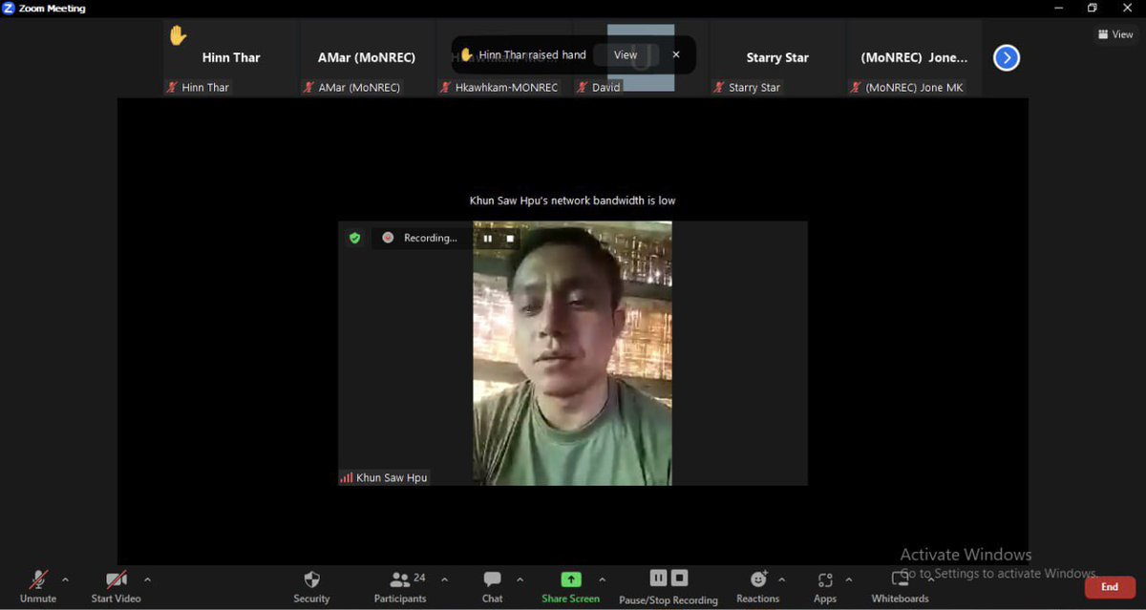Select AMar (MoNREC) participant tile
The image size is (1146, 610).
(367, 58)
